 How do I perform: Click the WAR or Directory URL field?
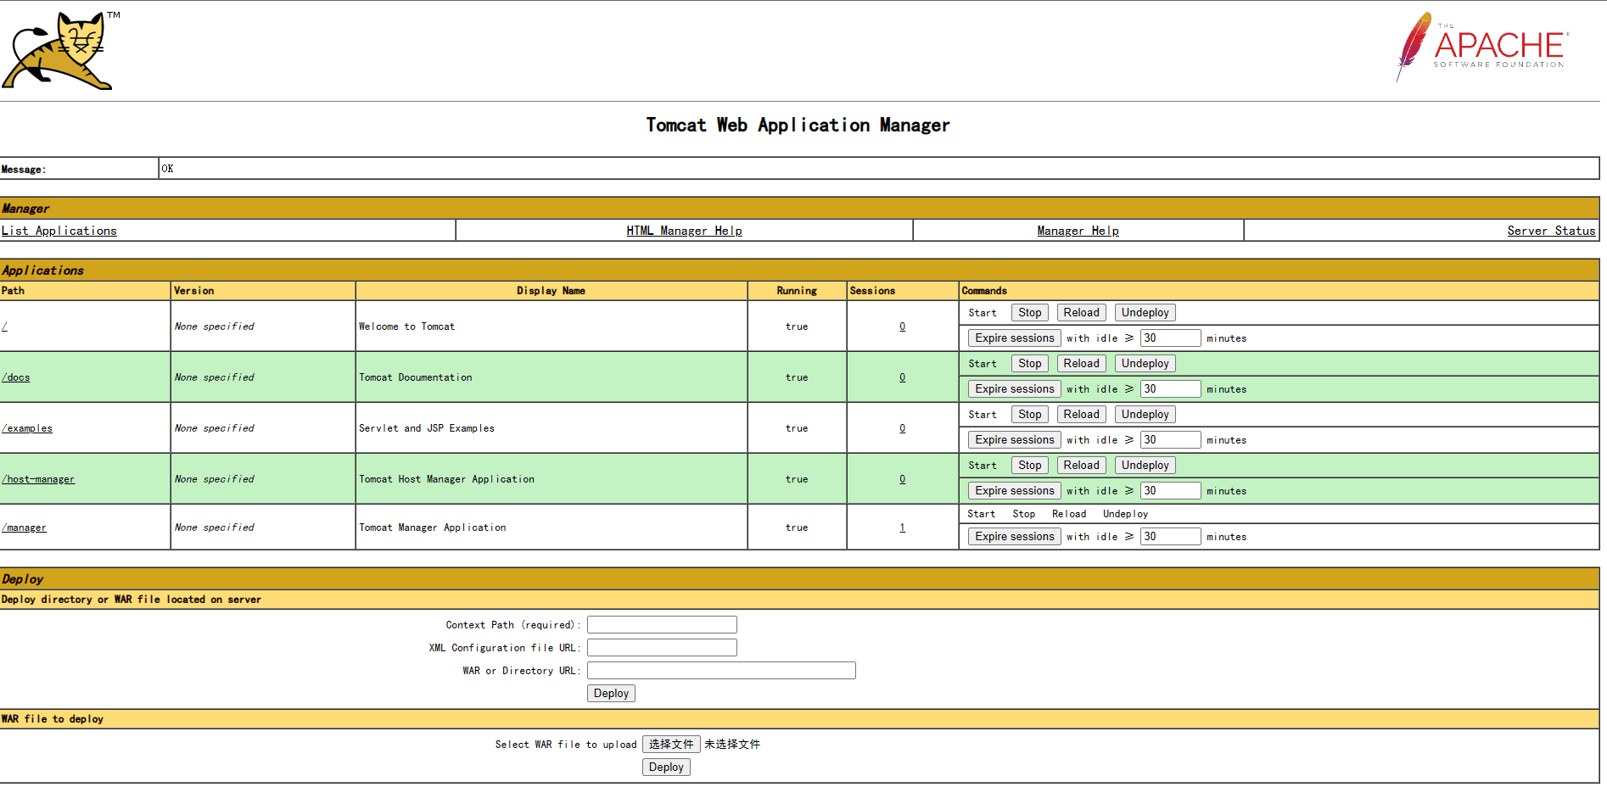[721, 671]
